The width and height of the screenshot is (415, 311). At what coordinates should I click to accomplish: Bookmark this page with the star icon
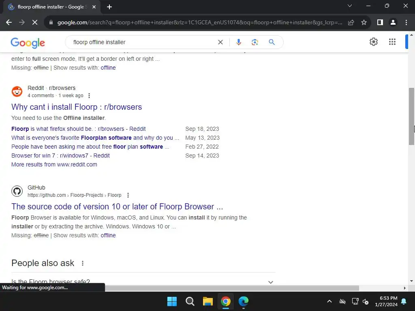tap(364, 23)
